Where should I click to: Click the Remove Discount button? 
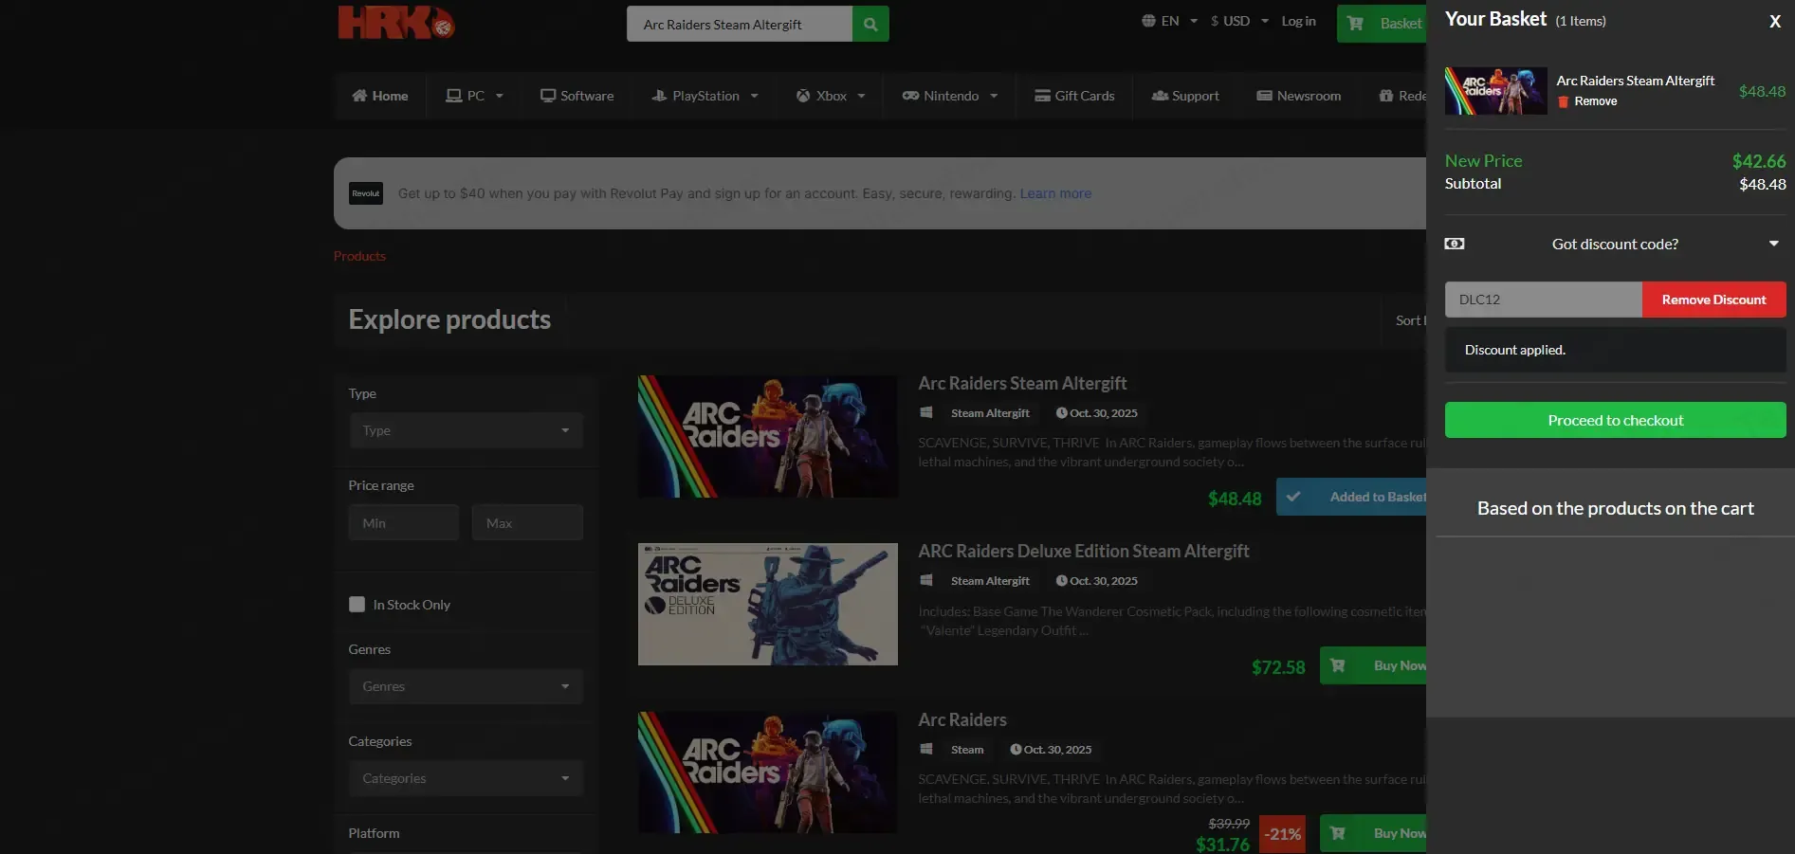[1713, 300]
